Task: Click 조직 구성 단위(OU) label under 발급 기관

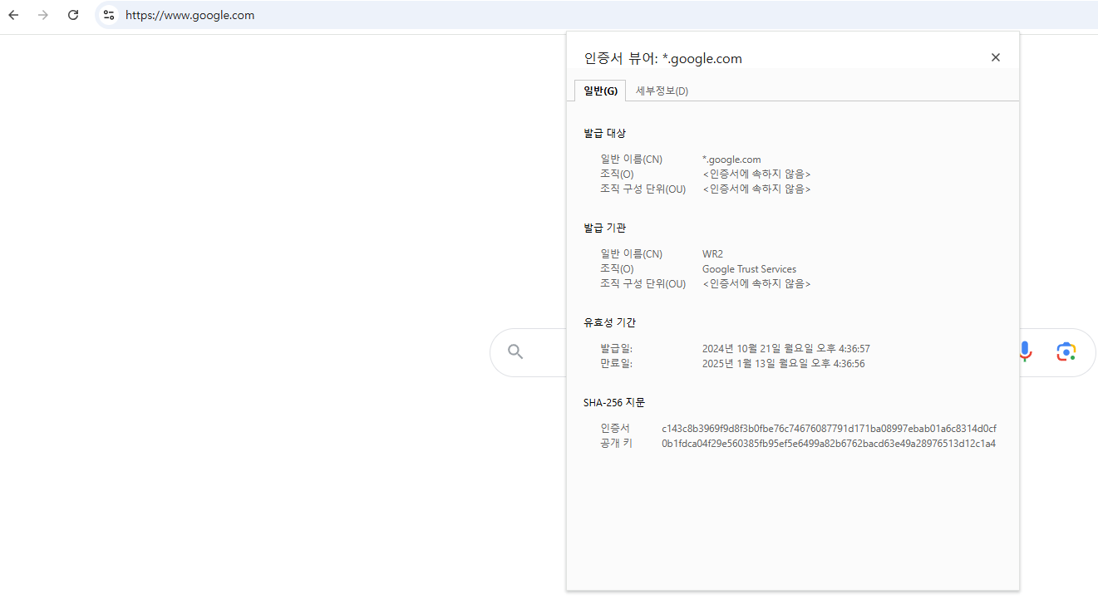Action: [x=643, y=284]
